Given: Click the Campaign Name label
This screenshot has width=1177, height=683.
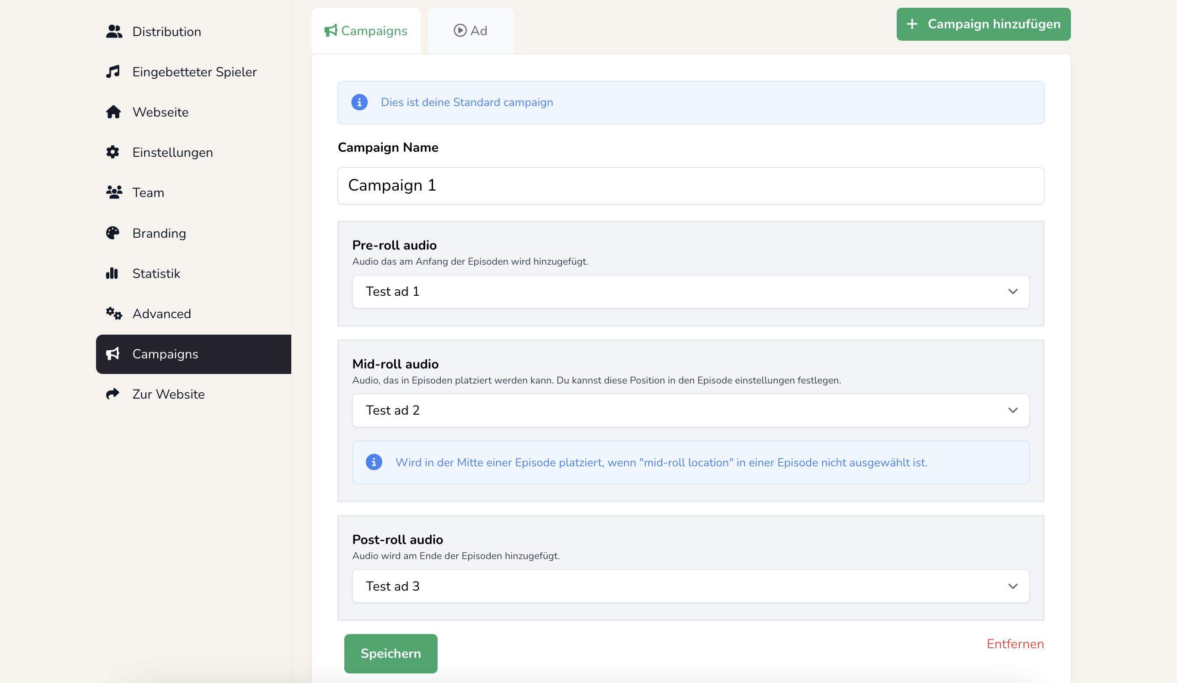Looking at the screenshot, I should (x=388, y=148).
